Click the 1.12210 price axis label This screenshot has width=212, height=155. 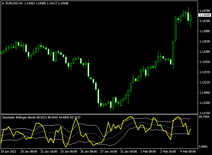(205, 82)
